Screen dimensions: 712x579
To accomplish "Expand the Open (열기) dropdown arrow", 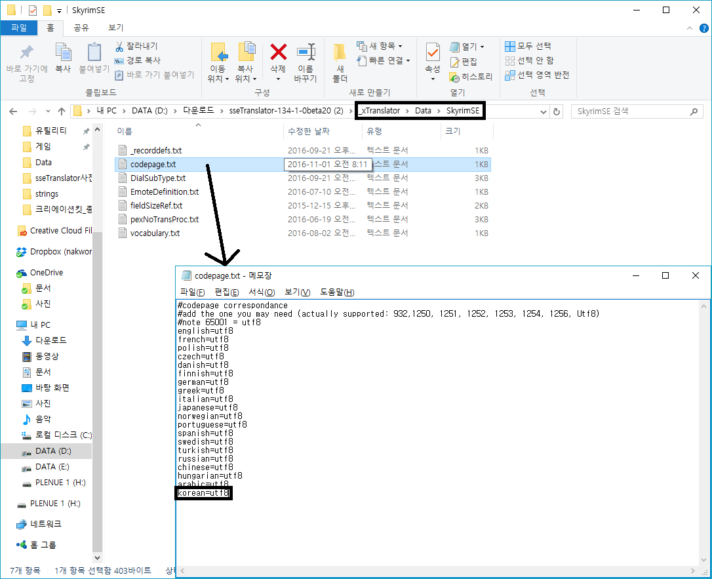I will pos(482,47).
